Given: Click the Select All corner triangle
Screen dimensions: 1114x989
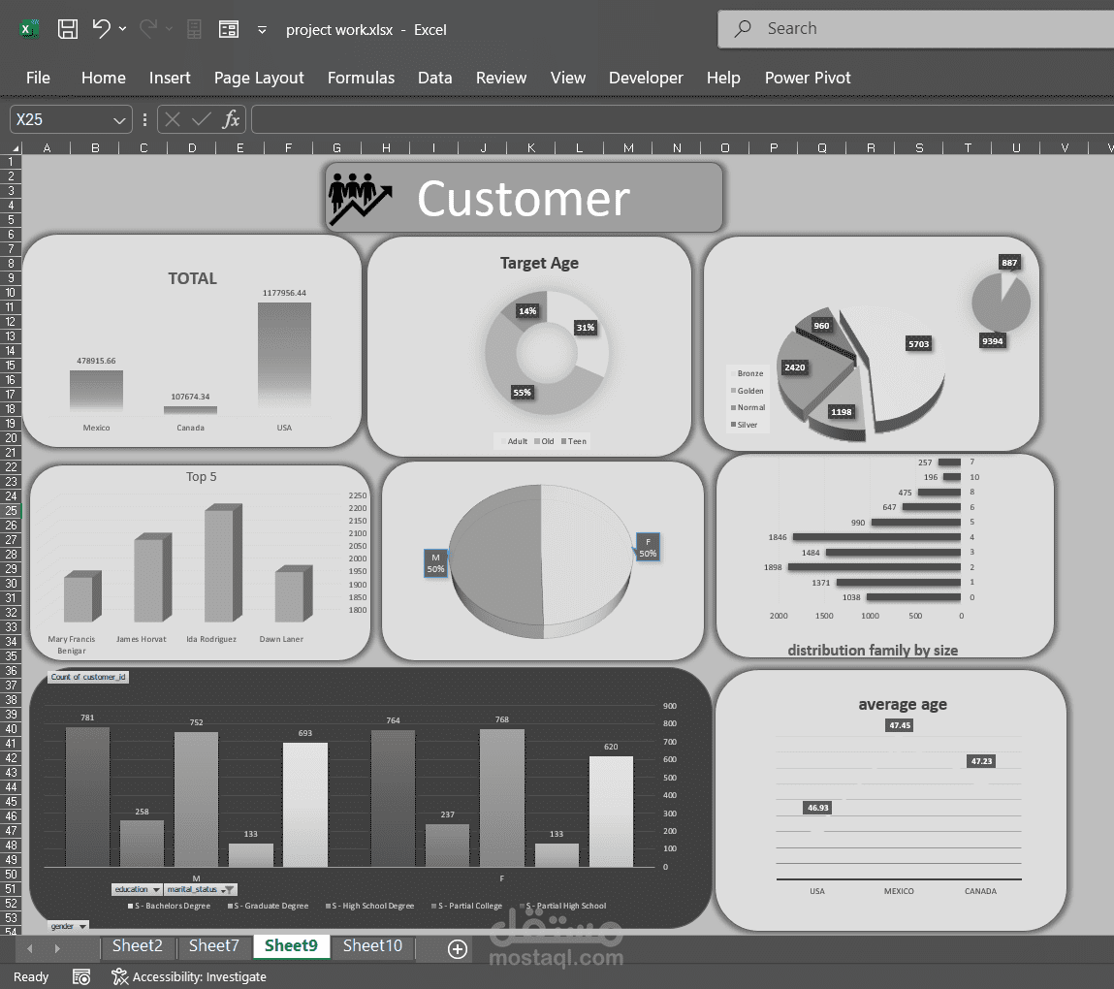Looking at the screenshot, I should click(14, 147).
